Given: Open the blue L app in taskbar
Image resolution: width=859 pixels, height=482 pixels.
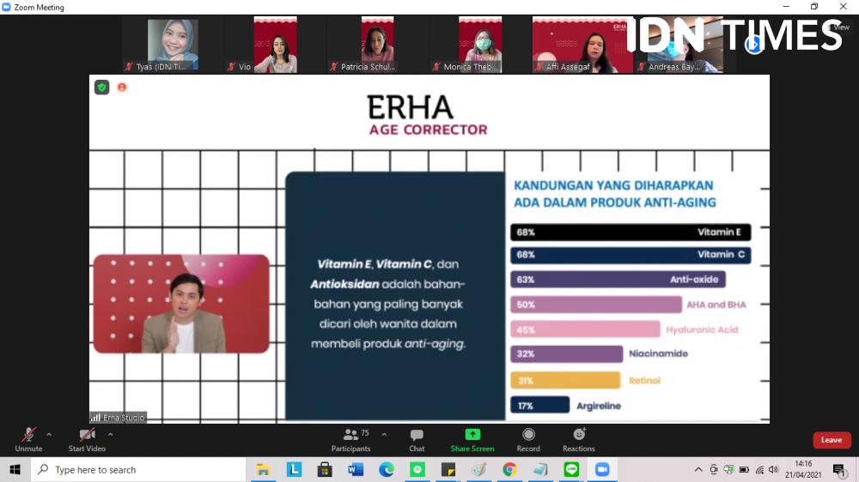Looking at the screenshot, I should pos(294,469).
